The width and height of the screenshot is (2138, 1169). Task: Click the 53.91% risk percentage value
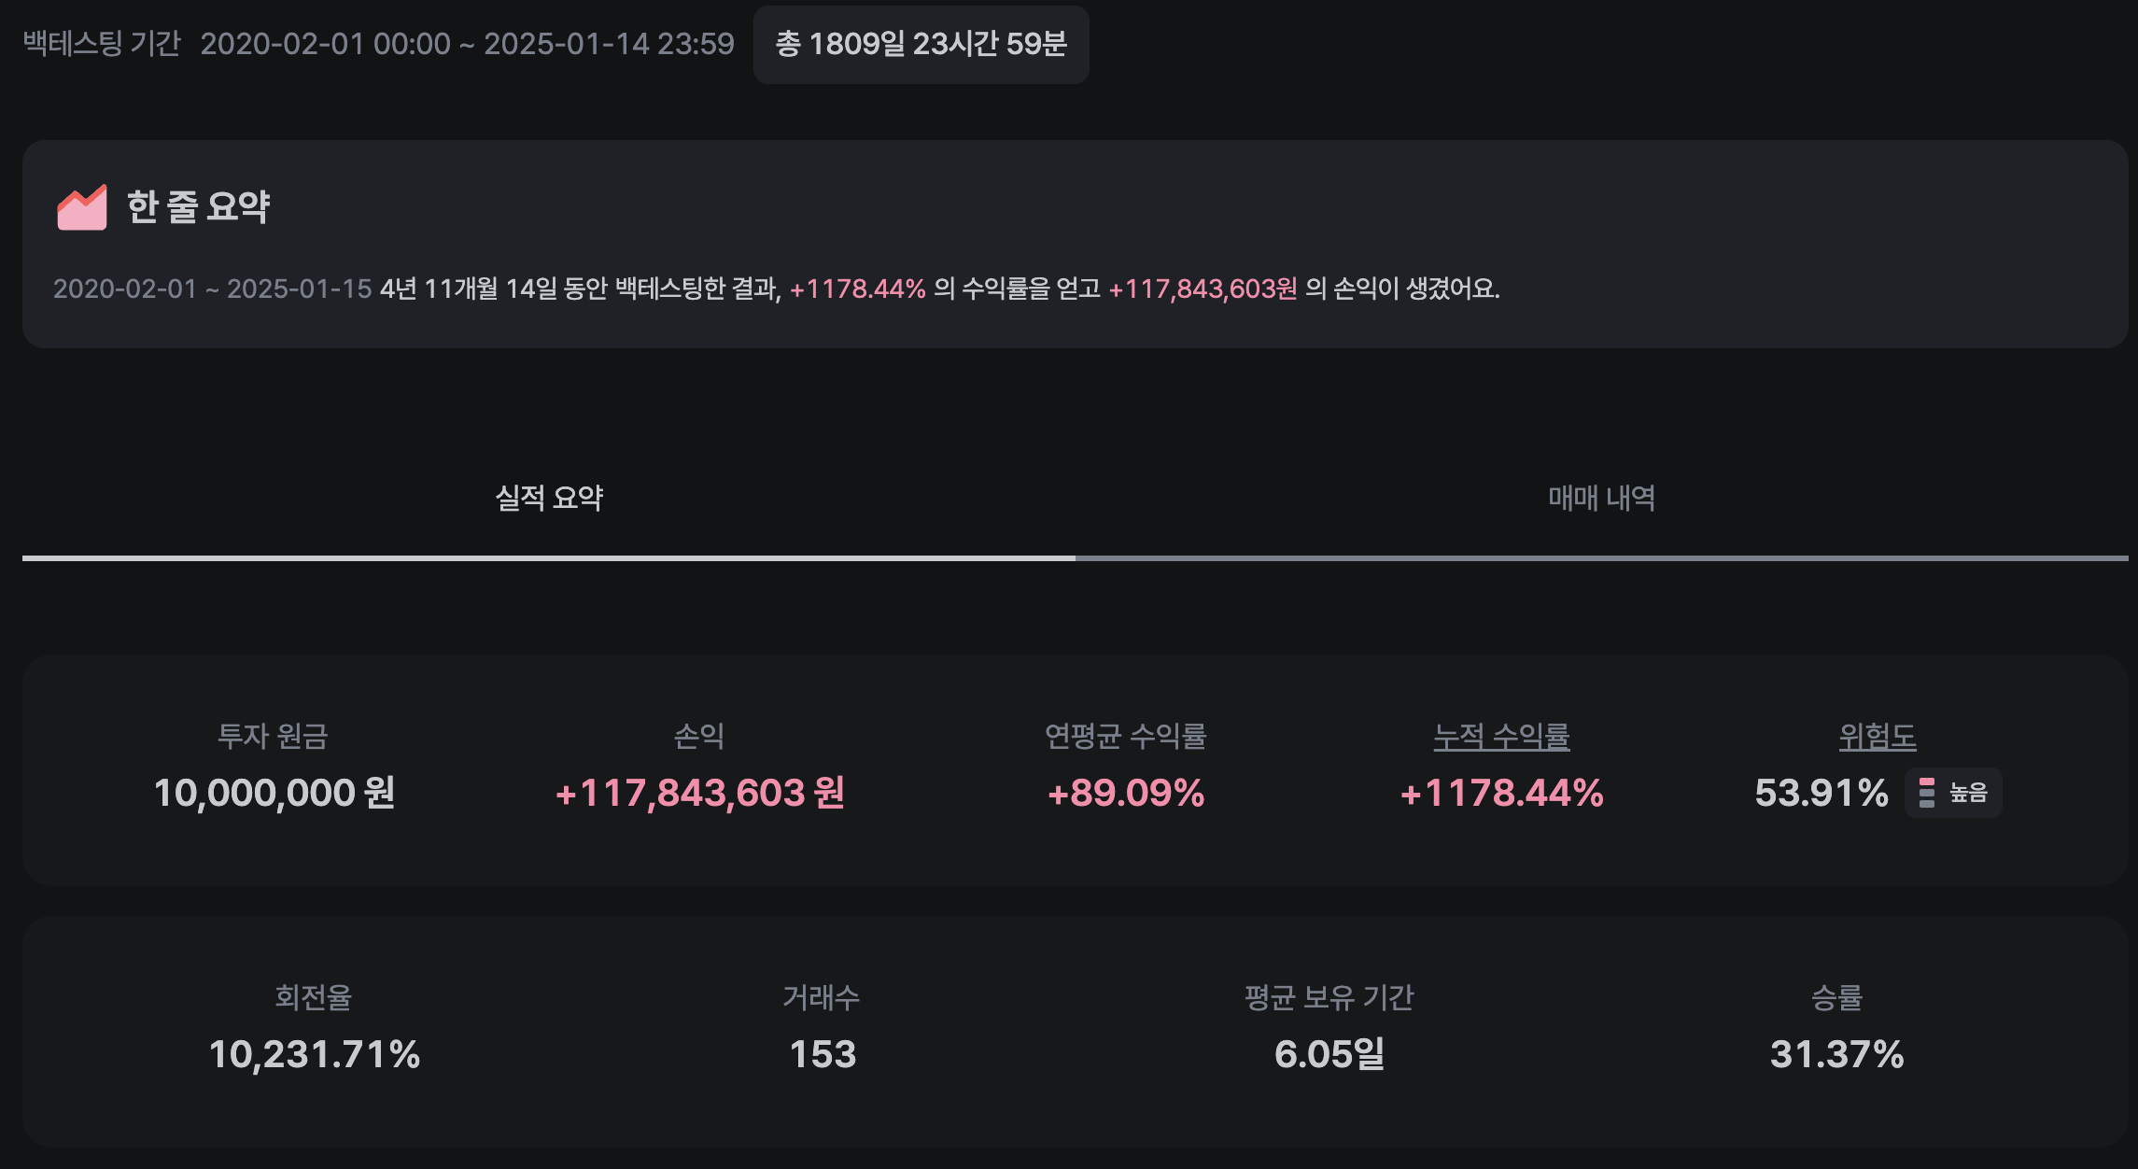click(1822, 793)
